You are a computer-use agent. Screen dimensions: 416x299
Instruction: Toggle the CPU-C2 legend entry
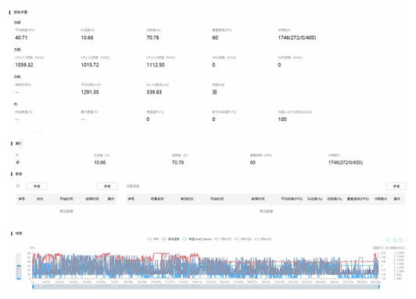[x=242, y=239]
